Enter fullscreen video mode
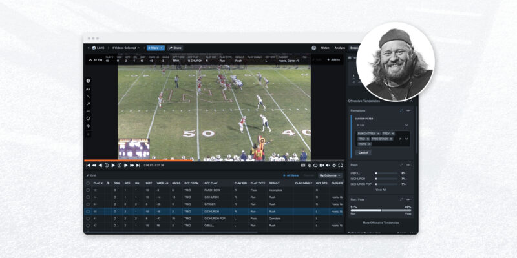The image size is (517, 258). [341, 165]
